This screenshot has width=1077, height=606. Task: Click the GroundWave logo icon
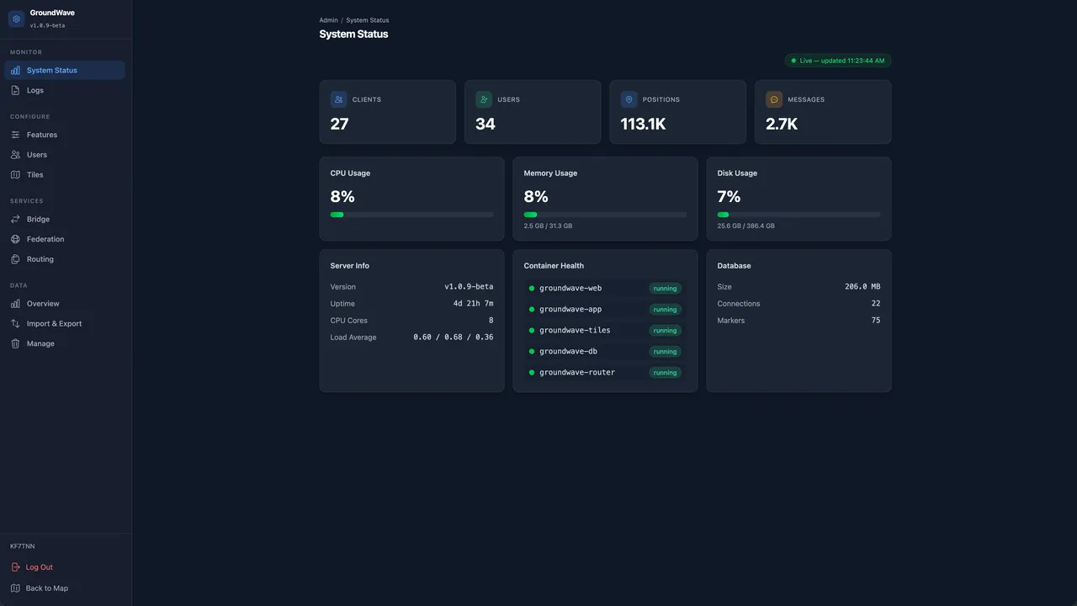pyautogui.click(x=16, y=19)
